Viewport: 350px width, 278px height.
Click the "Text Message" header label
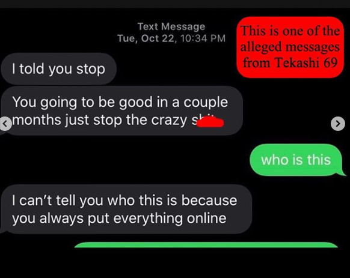(171, 26)
